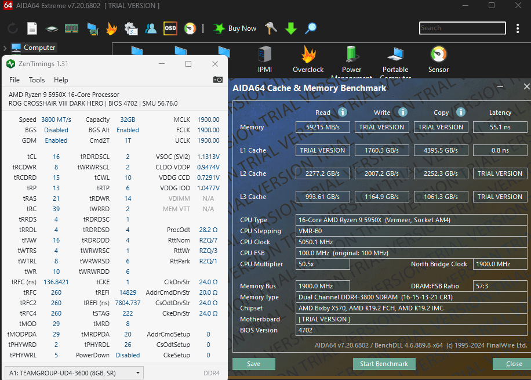Viewport: 531px width, 380px height.
Task: Open the Sensor category icon
Action: pyautogui.click(x=439, y=60)
